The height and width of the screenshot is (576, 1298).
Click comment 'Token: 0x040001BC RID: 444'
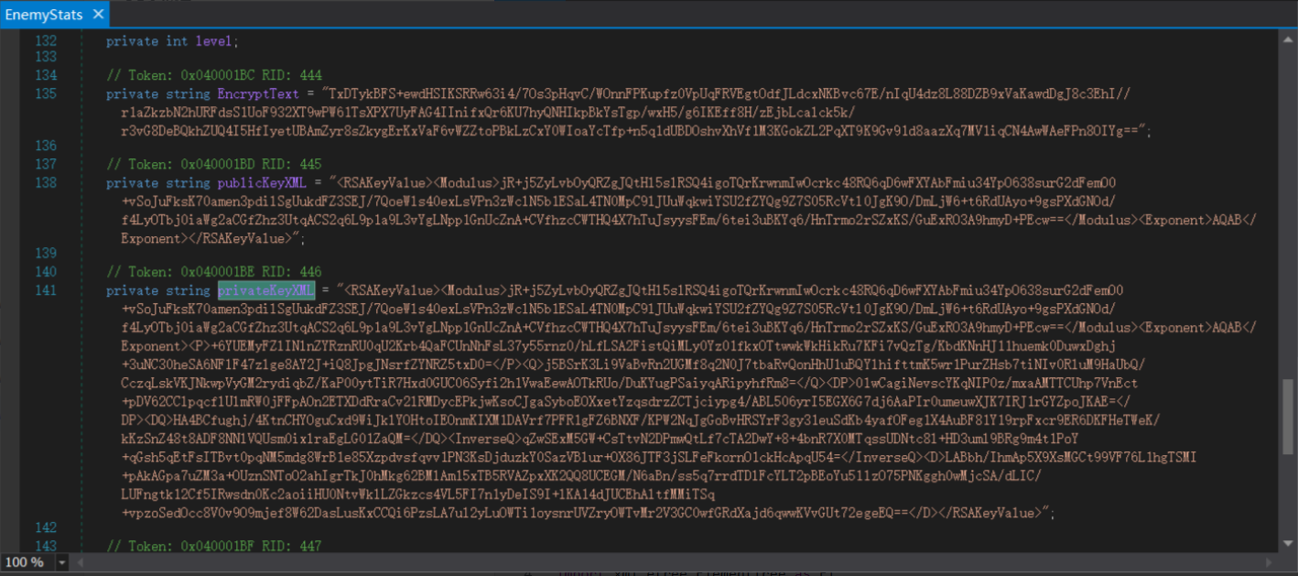[x=214, y=75]
